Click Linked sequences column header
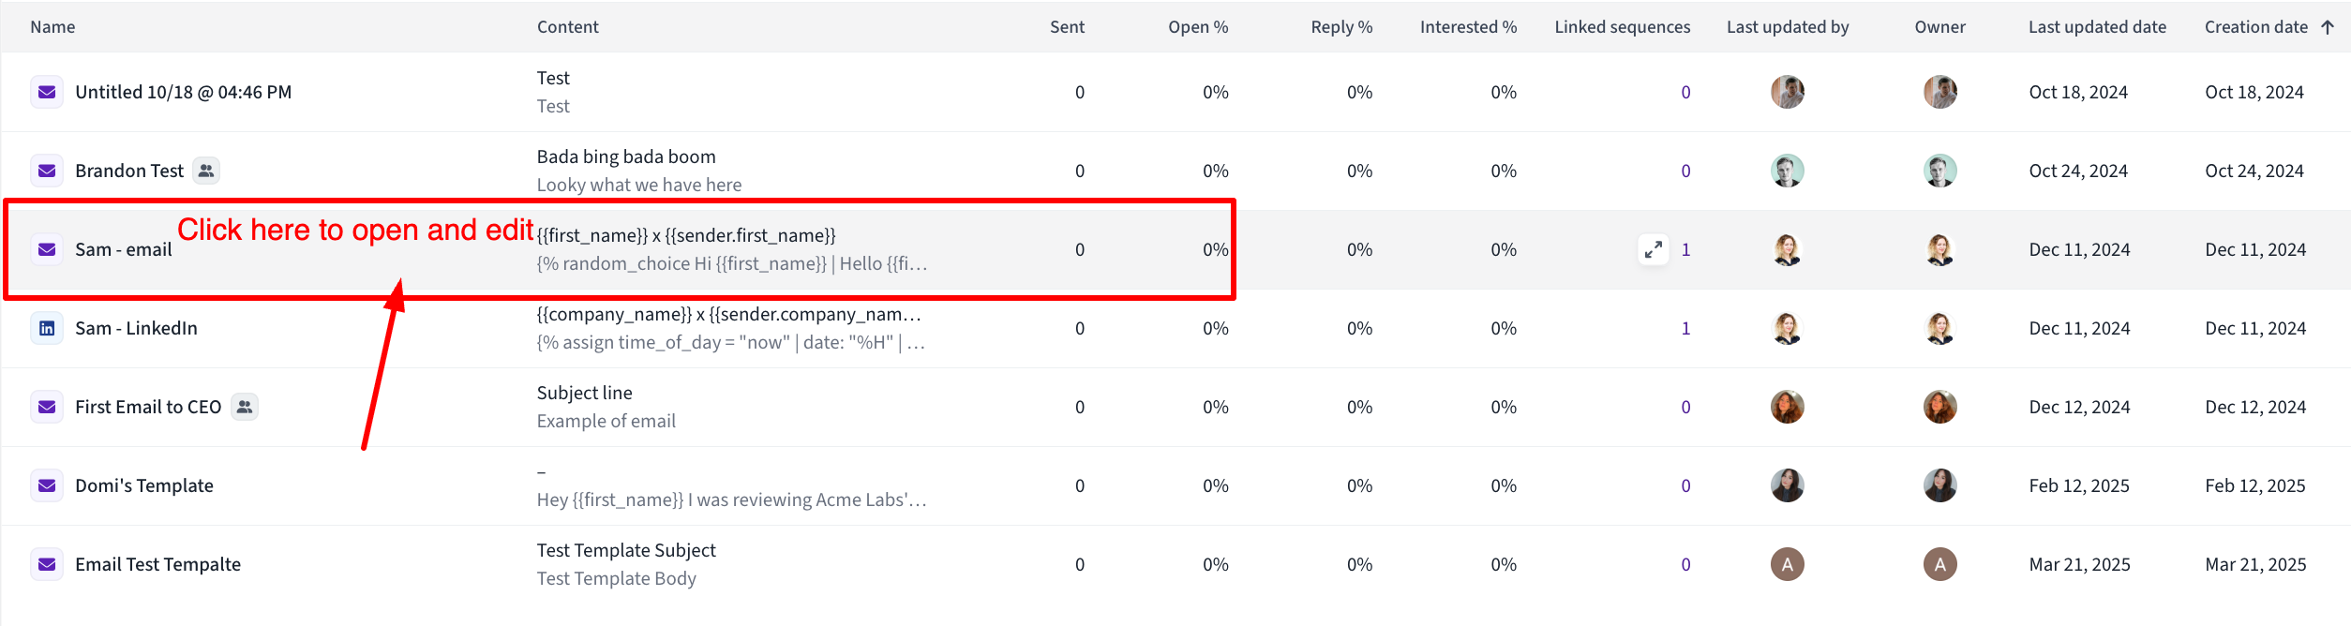2351x626 pixels. [1623, 27]
